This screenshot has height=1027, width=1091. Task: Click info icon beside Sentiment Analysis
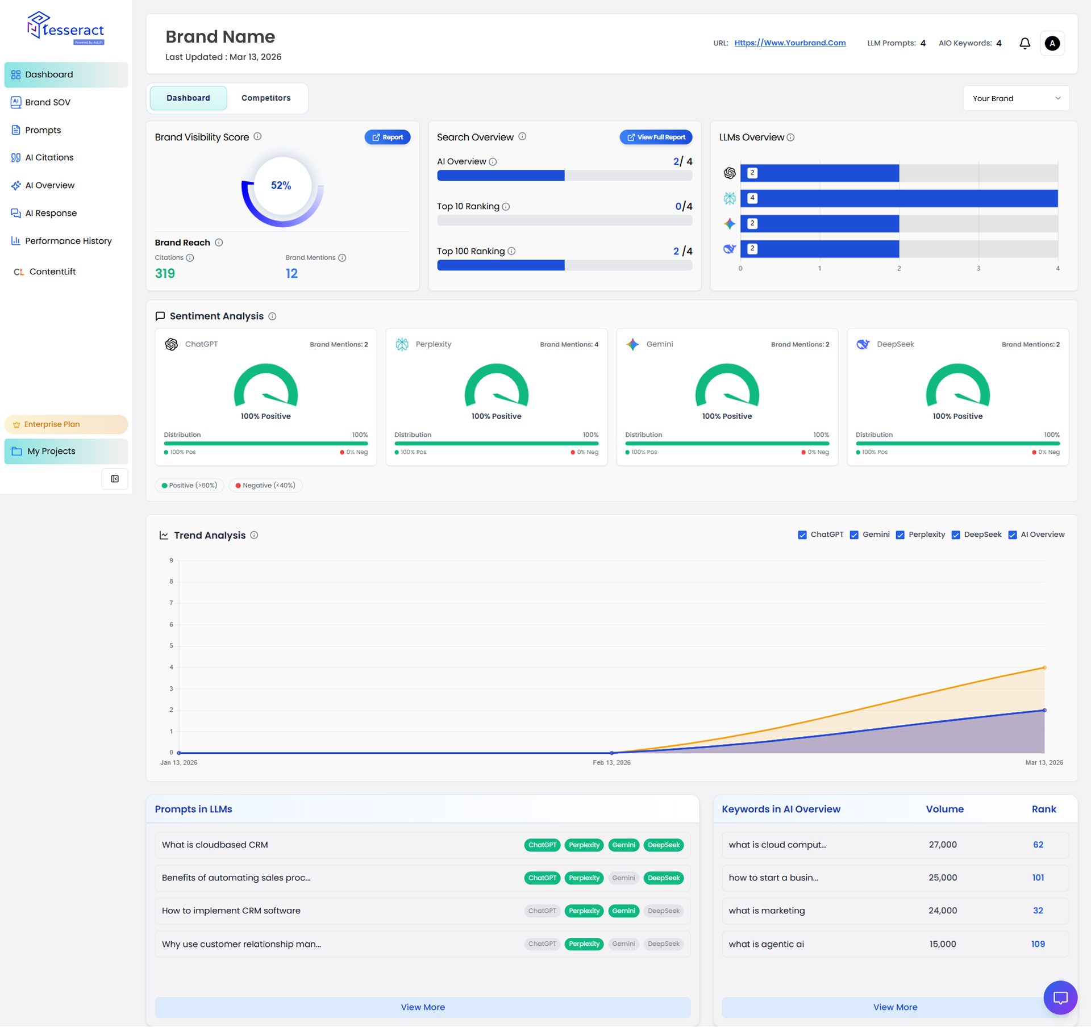[x=272, y=316]
